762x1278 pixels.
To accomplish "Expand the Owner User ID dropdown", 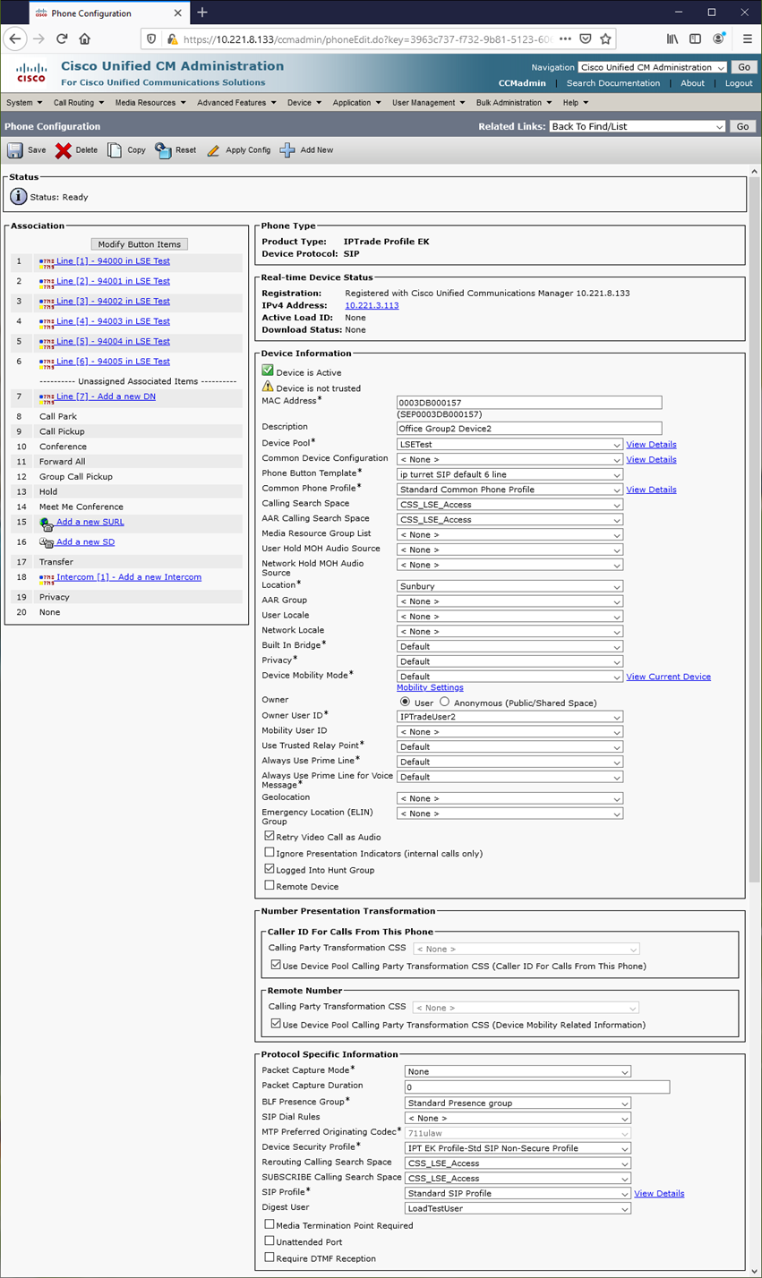I will tap(509, 717).
